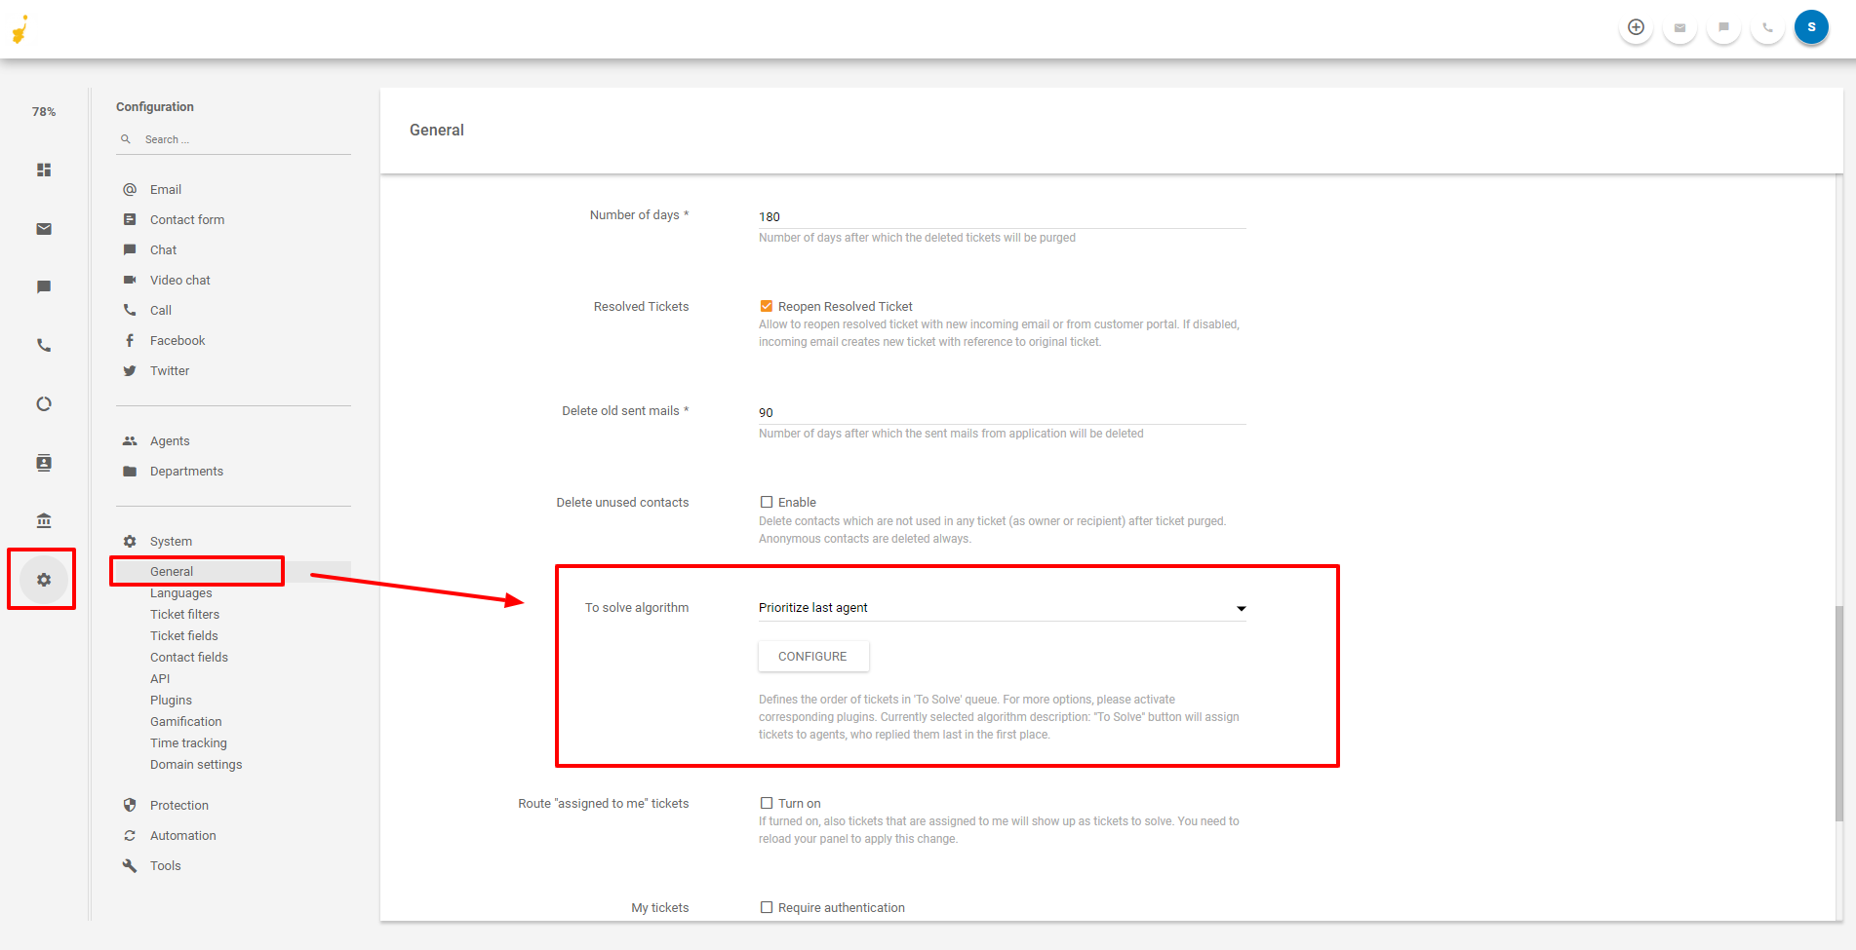Click the Contact form icon

coord(130,219)
